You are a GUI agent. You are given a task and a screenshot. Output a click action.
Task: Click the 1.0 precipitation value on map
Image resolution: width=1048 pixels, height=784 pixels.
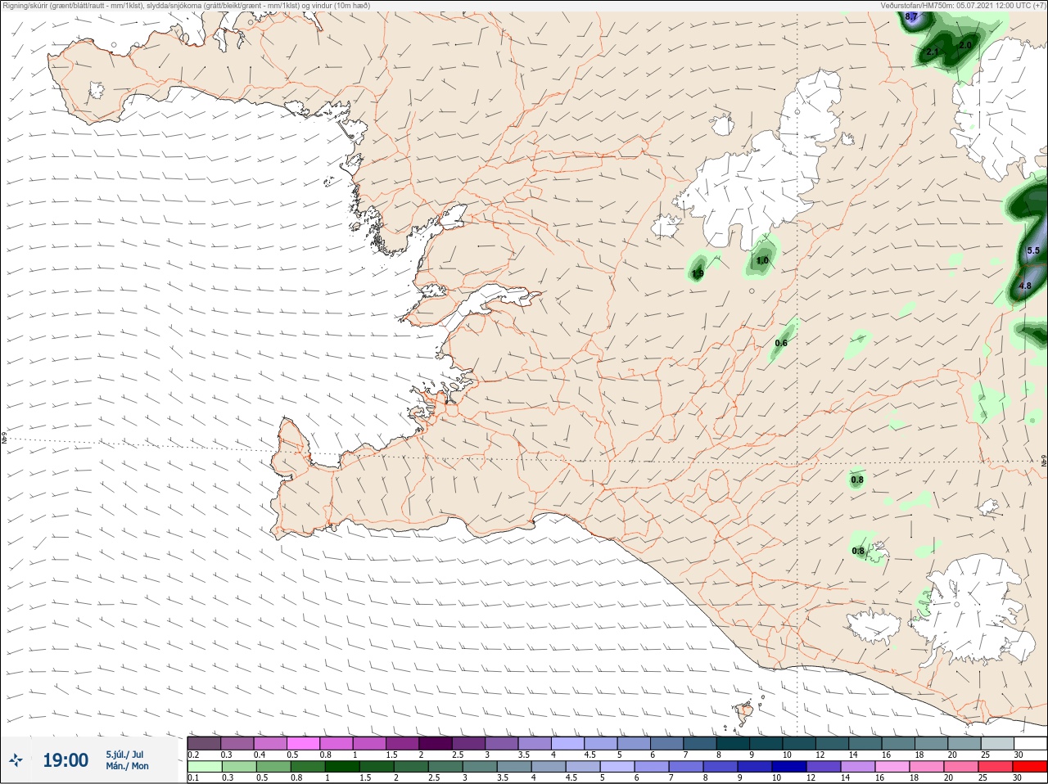762,261
